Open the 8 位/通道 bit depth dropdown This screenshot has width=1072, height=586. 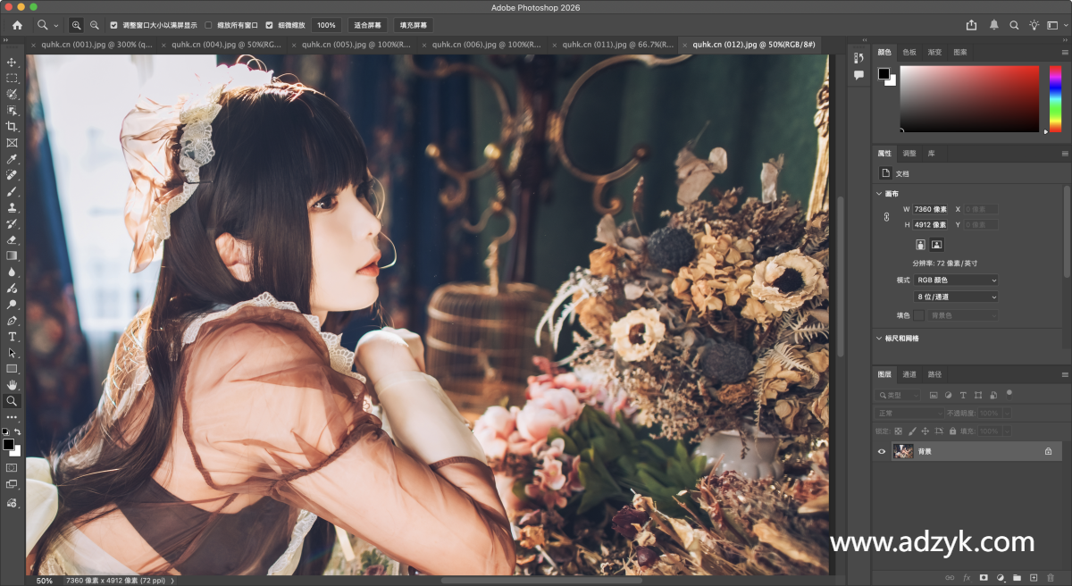pos(956,297)
